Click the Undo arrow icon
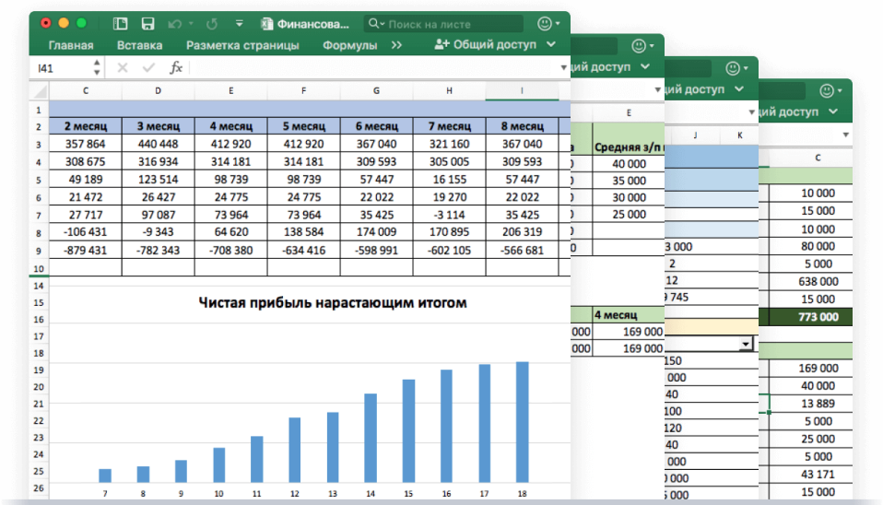The width and height of the screenshot is (883, 505). coord(174,24)
